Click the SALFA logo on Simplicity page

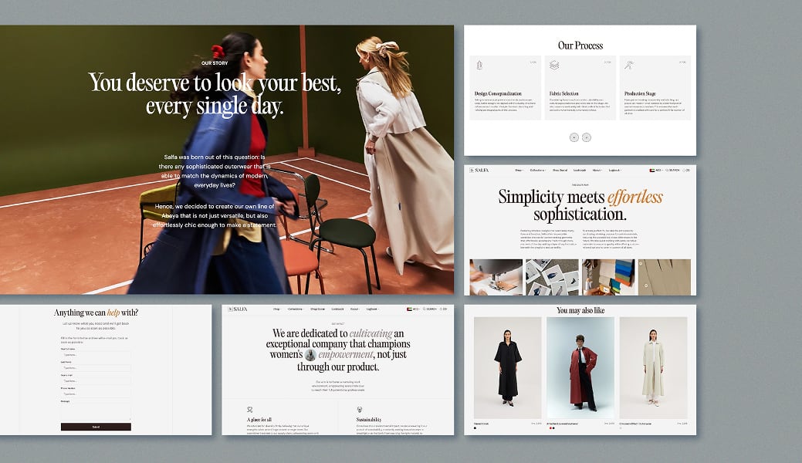479,171
